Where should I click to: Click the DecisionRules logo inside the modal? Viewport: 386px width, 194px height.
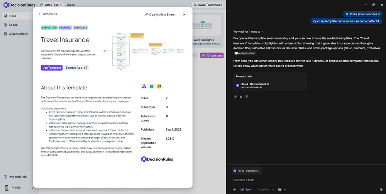click(157, 159)
